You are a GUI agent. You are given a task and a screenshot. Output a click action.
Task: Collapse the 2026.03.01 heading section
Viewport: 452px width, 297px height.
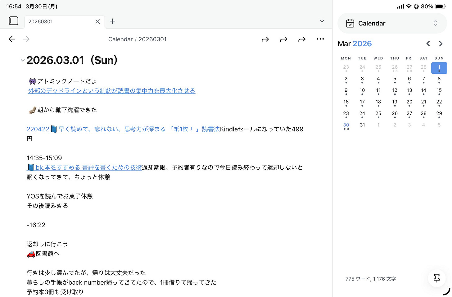click(x=22, y=60)
